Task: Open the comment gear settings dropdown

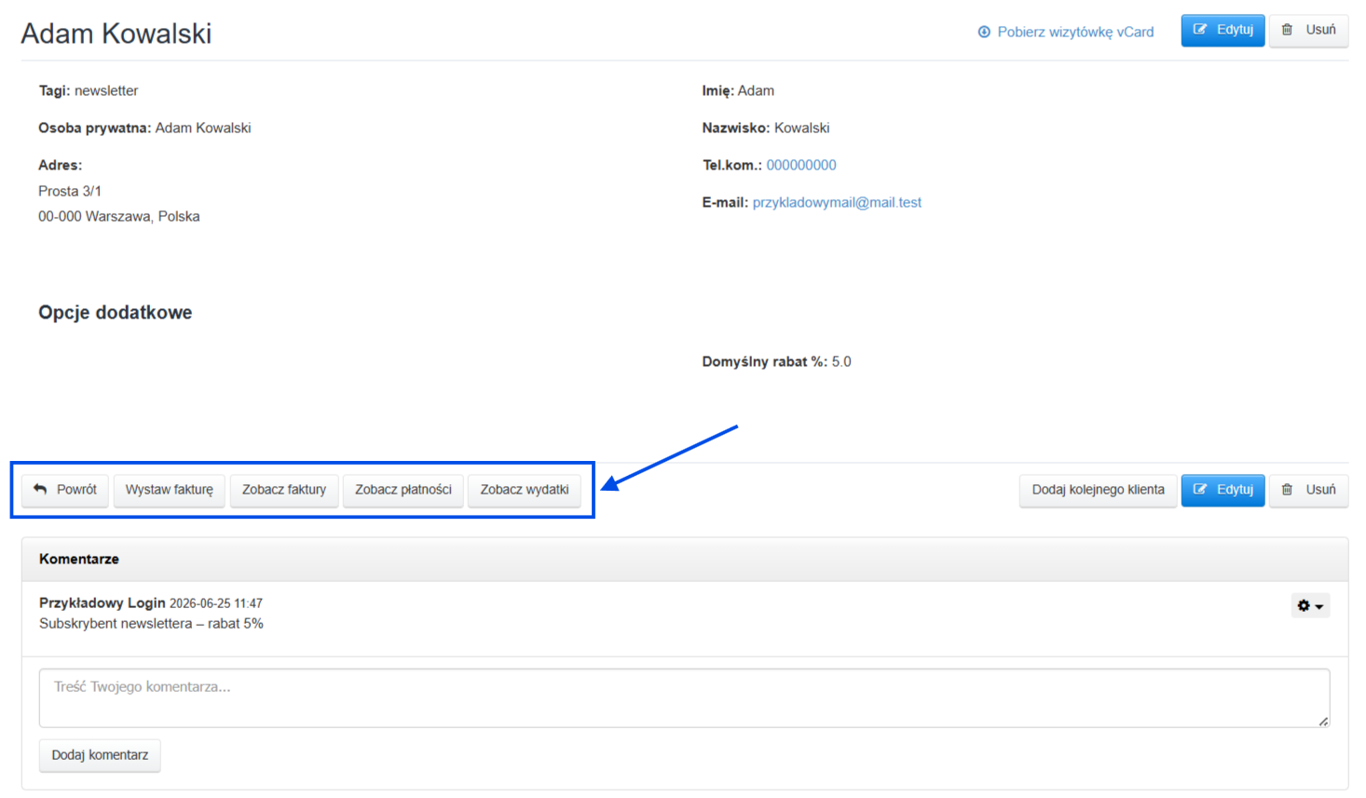Action: click(1310, 605)
